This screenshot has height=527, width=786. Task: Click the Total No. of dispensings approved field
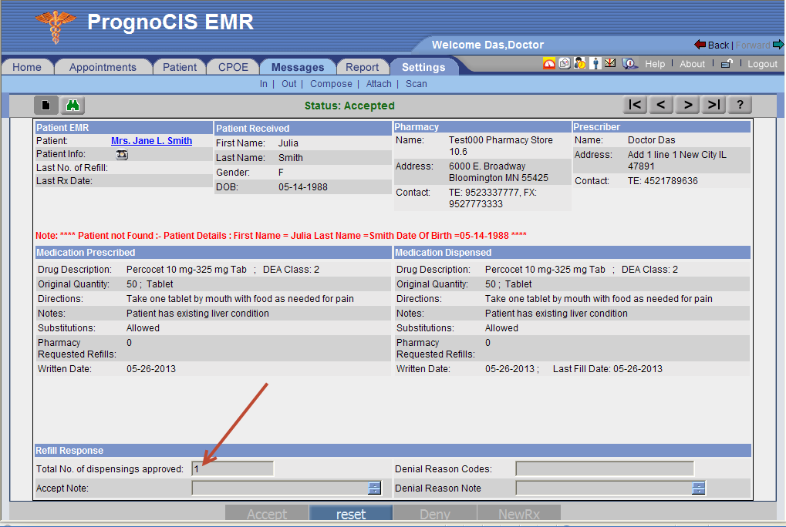pos(233,469)
